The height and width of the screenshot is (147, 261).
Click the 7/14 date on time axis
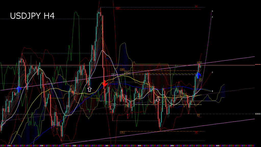coord(9,145)
